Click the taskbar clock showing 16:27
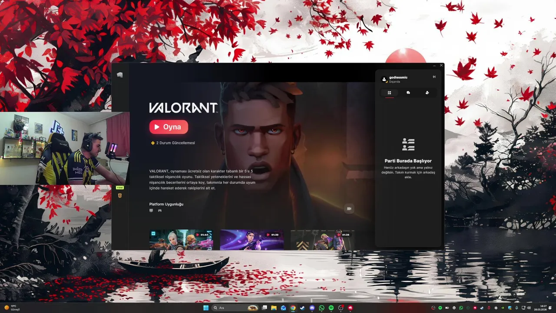Image resolution: width=556 pixels, height=313 pixels. coord(541,308)
